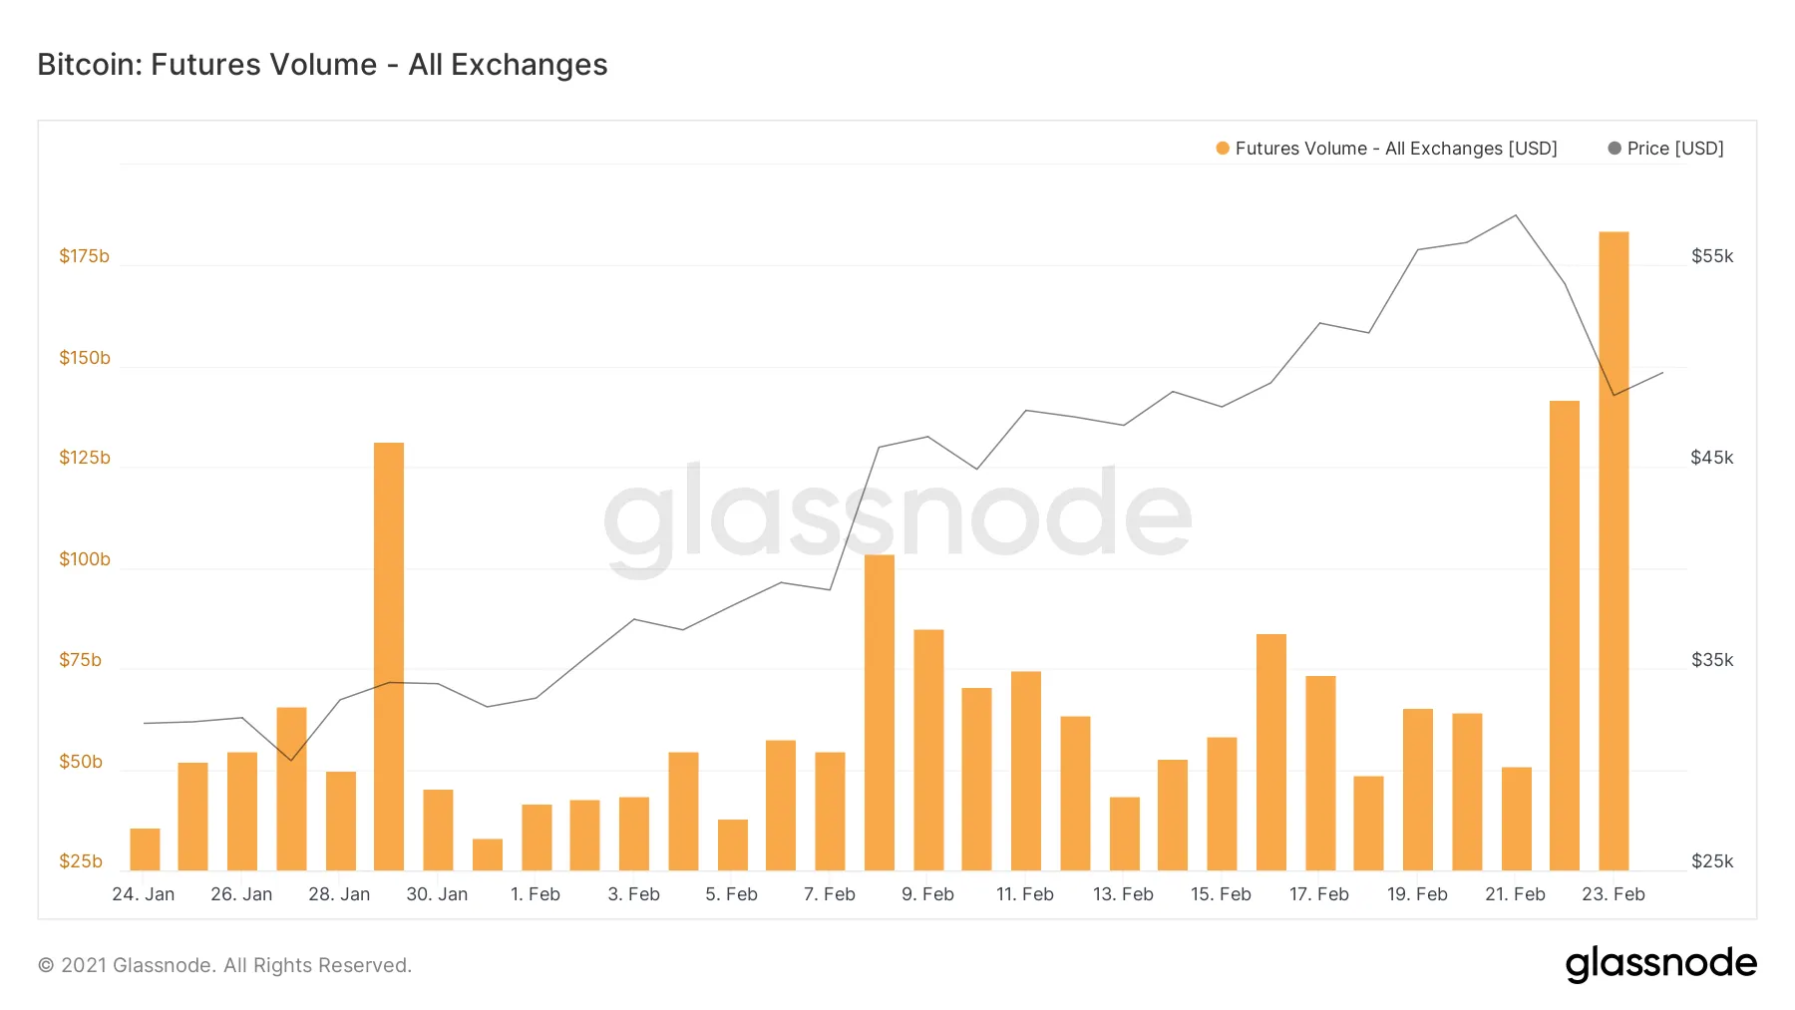1795x1010 pixels.
Task: Click the 23. Feb date axis label
Action: point(1613,894)
